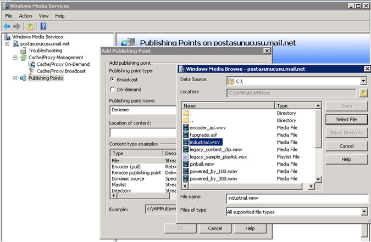This screenshot has height=242, width=371.
Task: Click the File name input field
Action: (296, 199)
